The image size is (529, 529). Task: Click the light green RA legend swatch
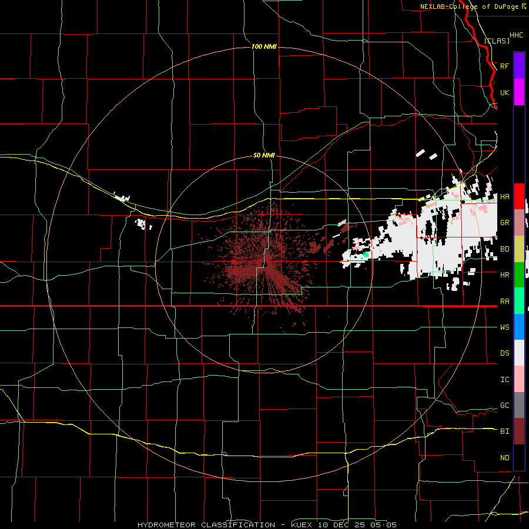pyautogui.click(x=519, y=301)
